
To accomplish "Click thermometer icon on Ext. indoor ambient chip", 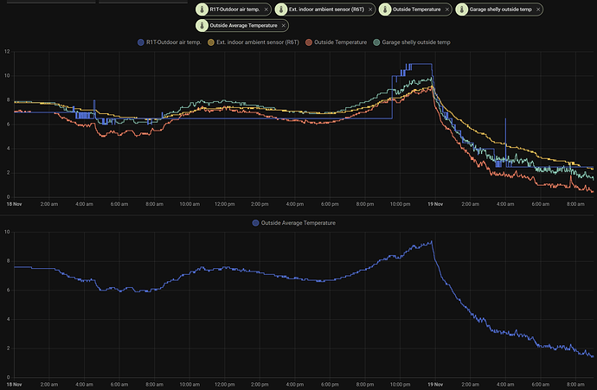I will [x=281, y=9].
